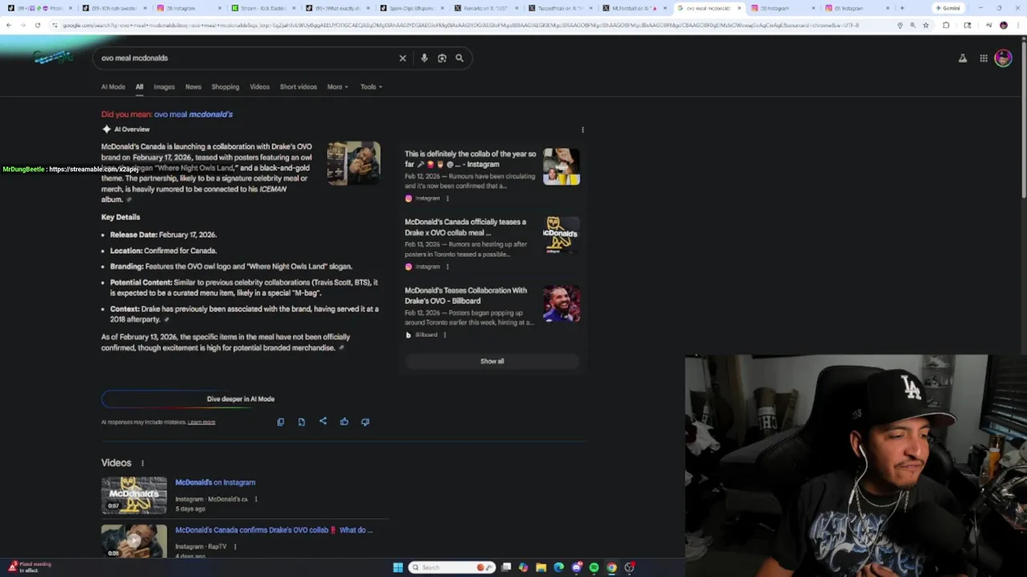This screenshot has height=577, width=1027.
Task: Click 'ovo meal mcdonald's' spelling suggestion
Action: point(193,114)
